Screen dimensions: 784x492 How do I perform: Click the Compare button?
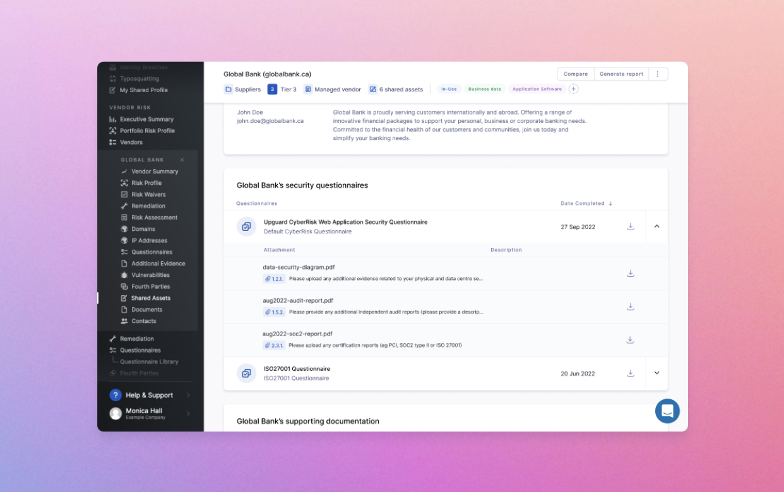[x=576, y=74]
